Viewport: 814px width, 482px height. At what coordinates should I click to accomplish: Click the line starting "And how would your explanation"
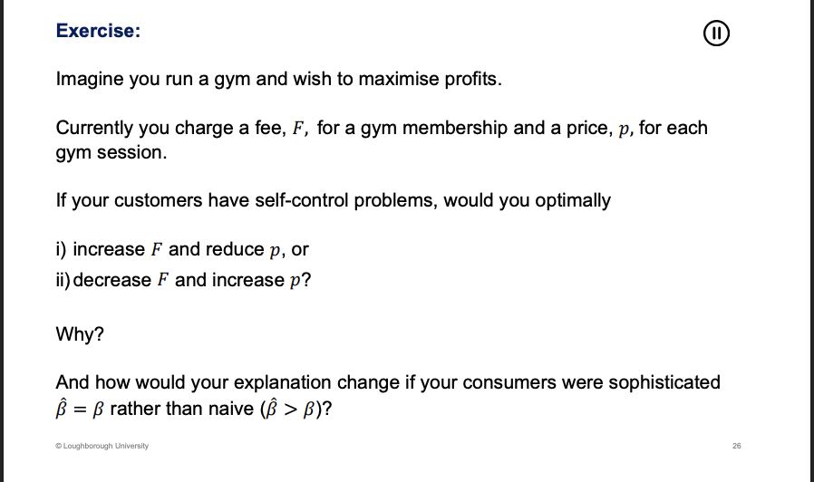coord(387,382)
